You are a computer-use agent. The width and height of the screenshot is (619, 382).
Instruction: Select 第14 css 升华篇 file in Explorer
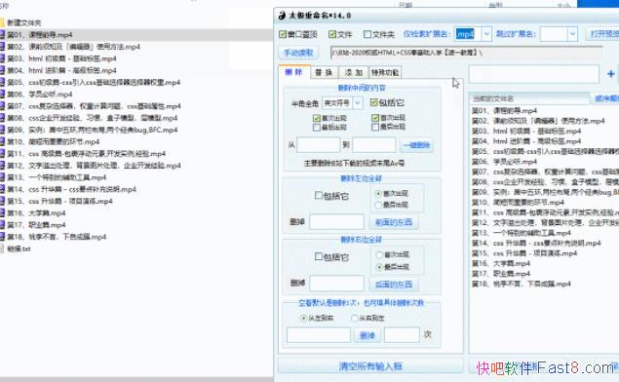(x=71, y=189)
